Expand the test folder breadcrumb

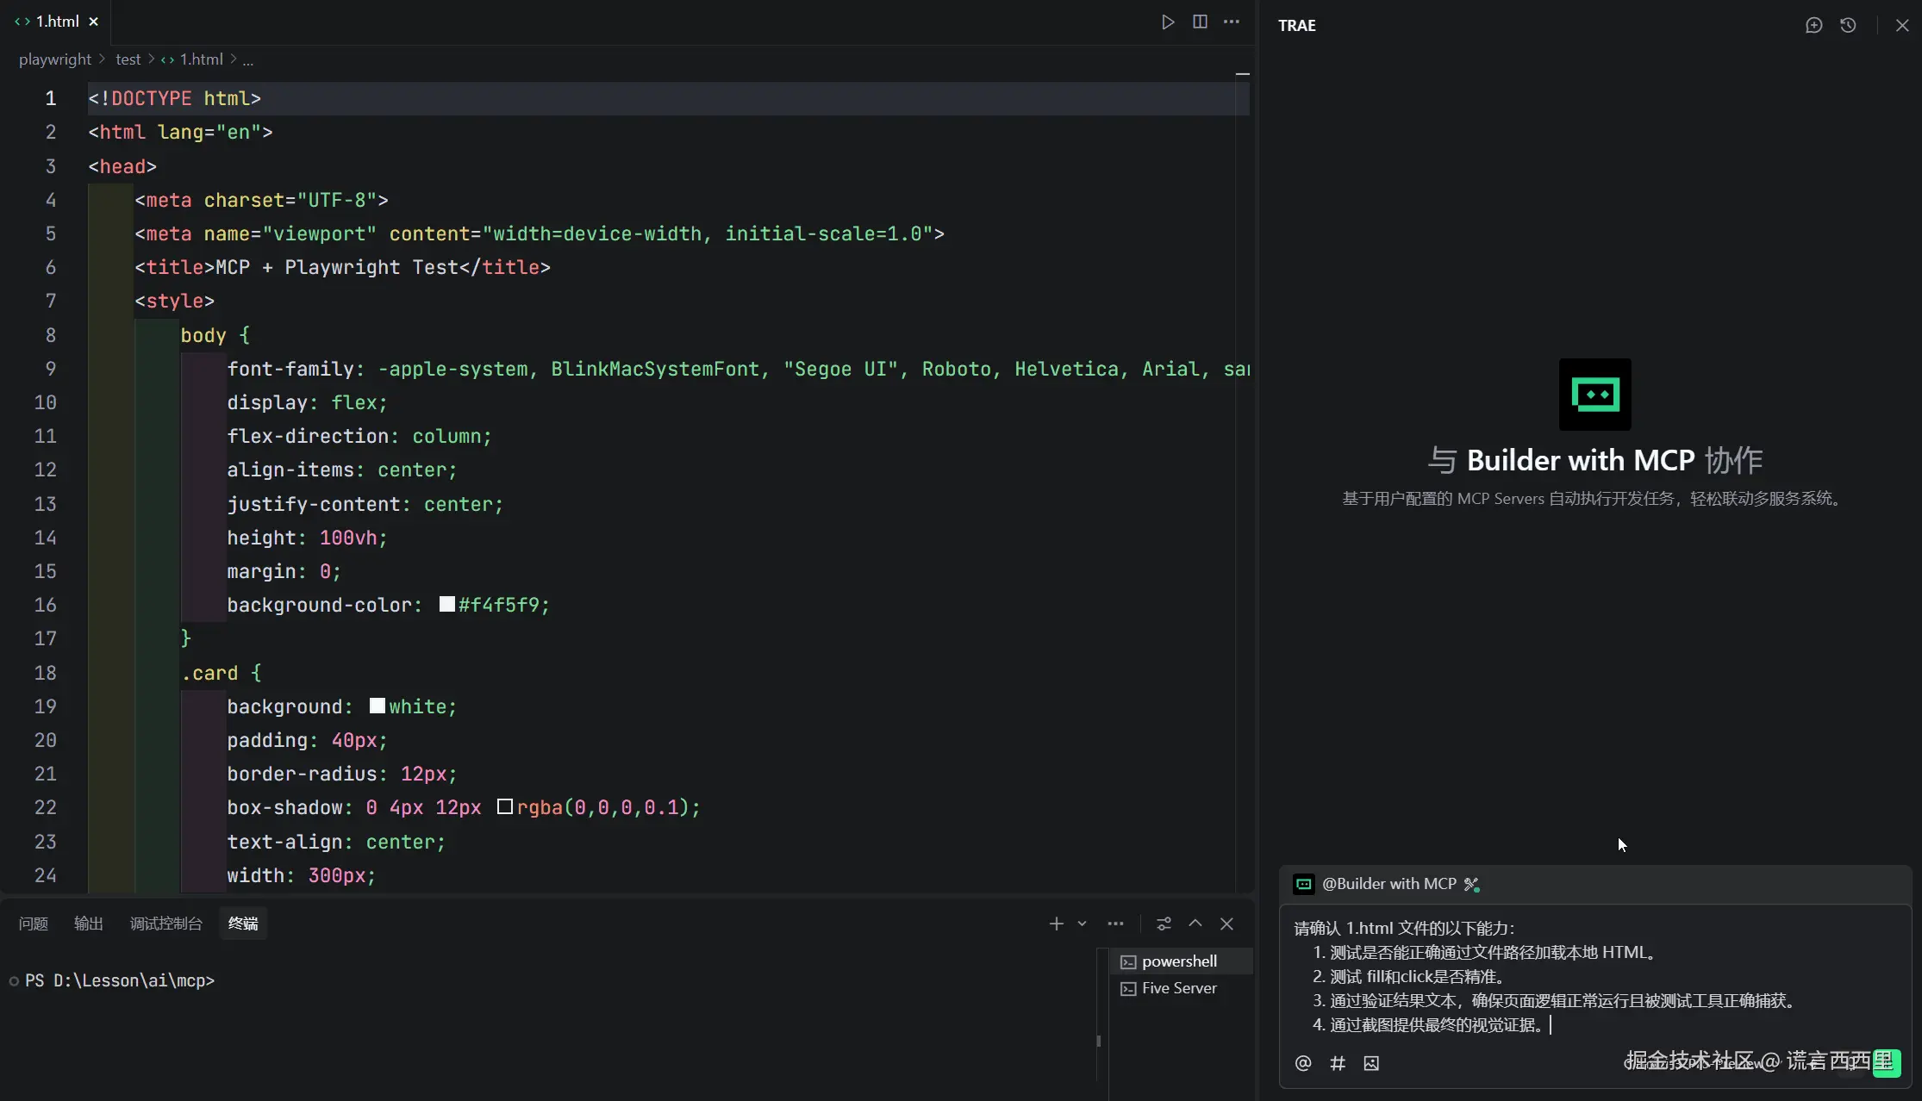[x=128, y=59]
